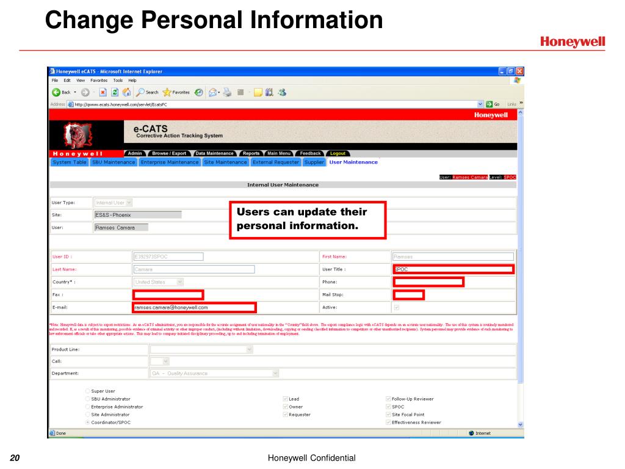Open the Product Line dropdown
This screenshot has height=469, width=625.
(249, 350)
